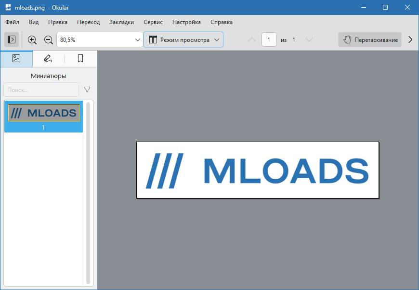Click the page number input field
This screenshot has height=290, width=419.
(x=269, y=40)
